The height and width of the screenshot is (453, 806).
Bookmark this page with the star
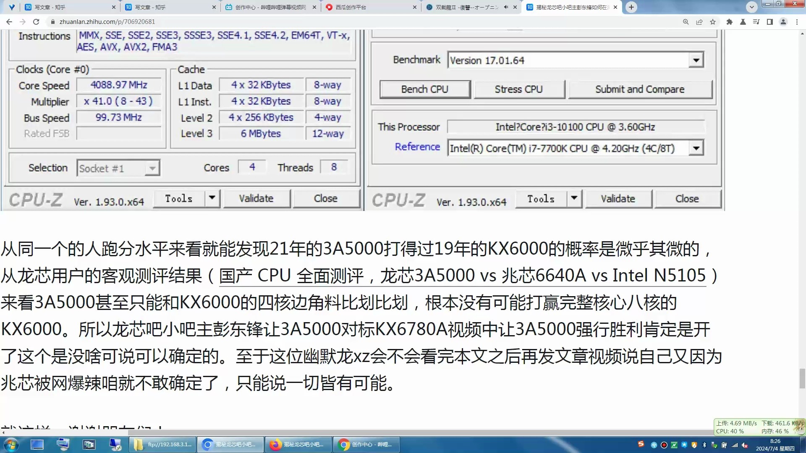point(713,22)
